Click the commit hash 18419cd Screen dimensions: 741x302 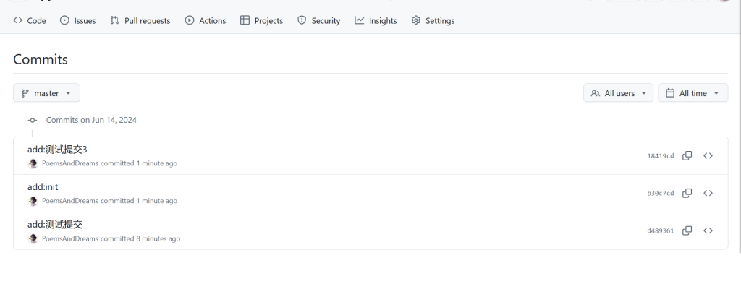660,156
